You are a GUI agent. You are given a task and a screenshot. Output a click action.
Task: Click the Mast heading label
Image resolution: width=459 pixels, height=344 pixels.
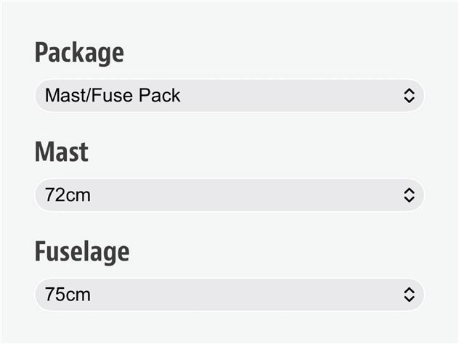pyautogui.click(x=62, y=152)
